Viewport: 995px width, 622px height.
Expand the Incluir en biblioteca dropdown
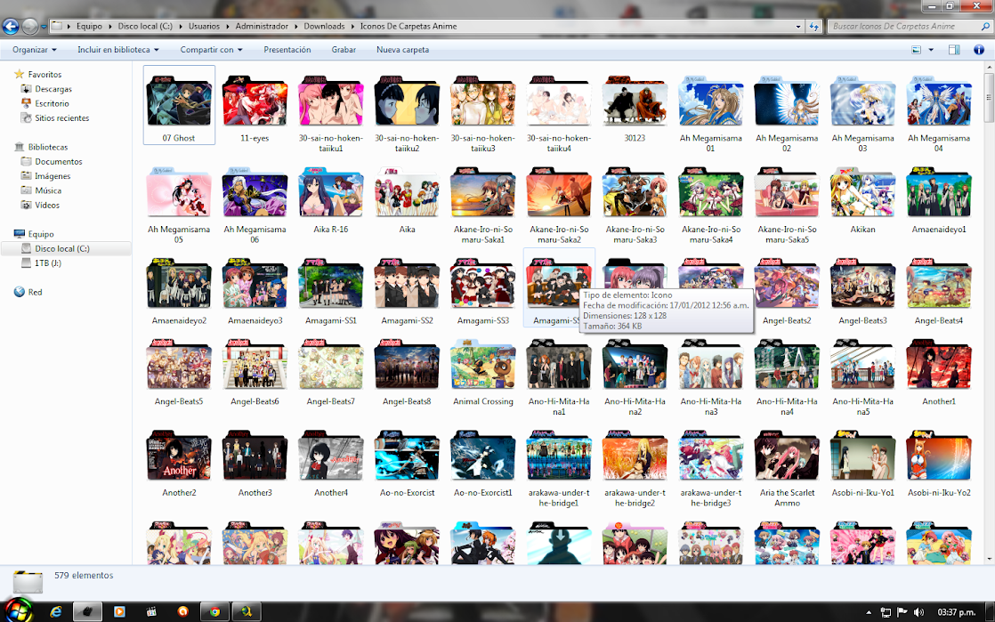[x=117, y=50]
